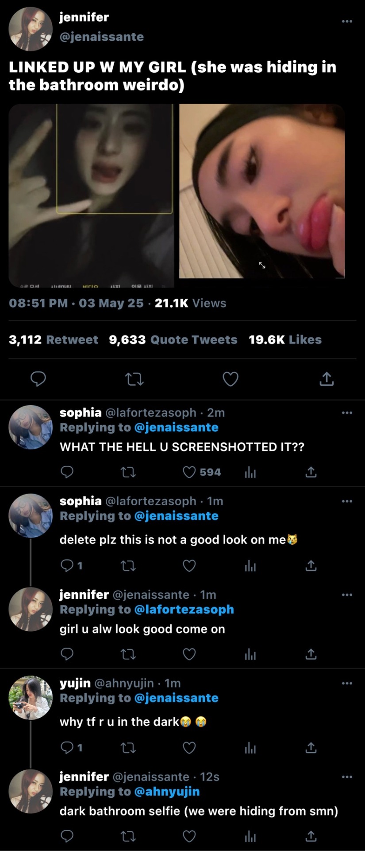Open @lafortezasoph mention in jennifer's reply
The image size is (365, 851).
click(x=184, y=609)
